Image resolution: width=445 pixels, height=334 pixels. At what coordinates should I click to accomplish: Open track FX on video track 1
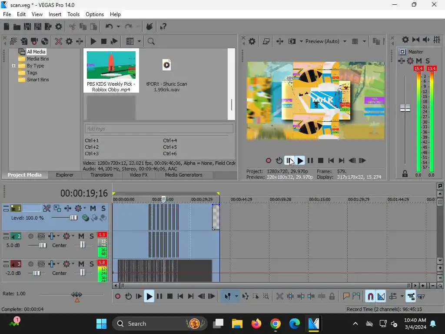tap(78, 208)
